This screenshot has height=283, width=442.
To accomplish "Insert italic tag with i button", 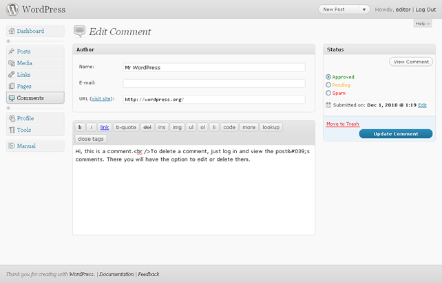I will click(91, 127).
